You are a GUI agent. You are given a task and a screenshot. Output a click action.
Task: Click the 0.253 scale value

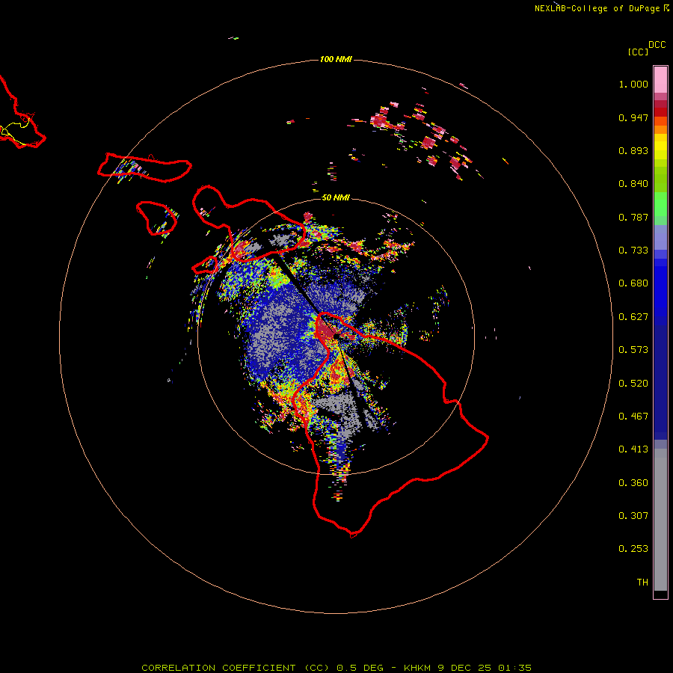(633, 549)
